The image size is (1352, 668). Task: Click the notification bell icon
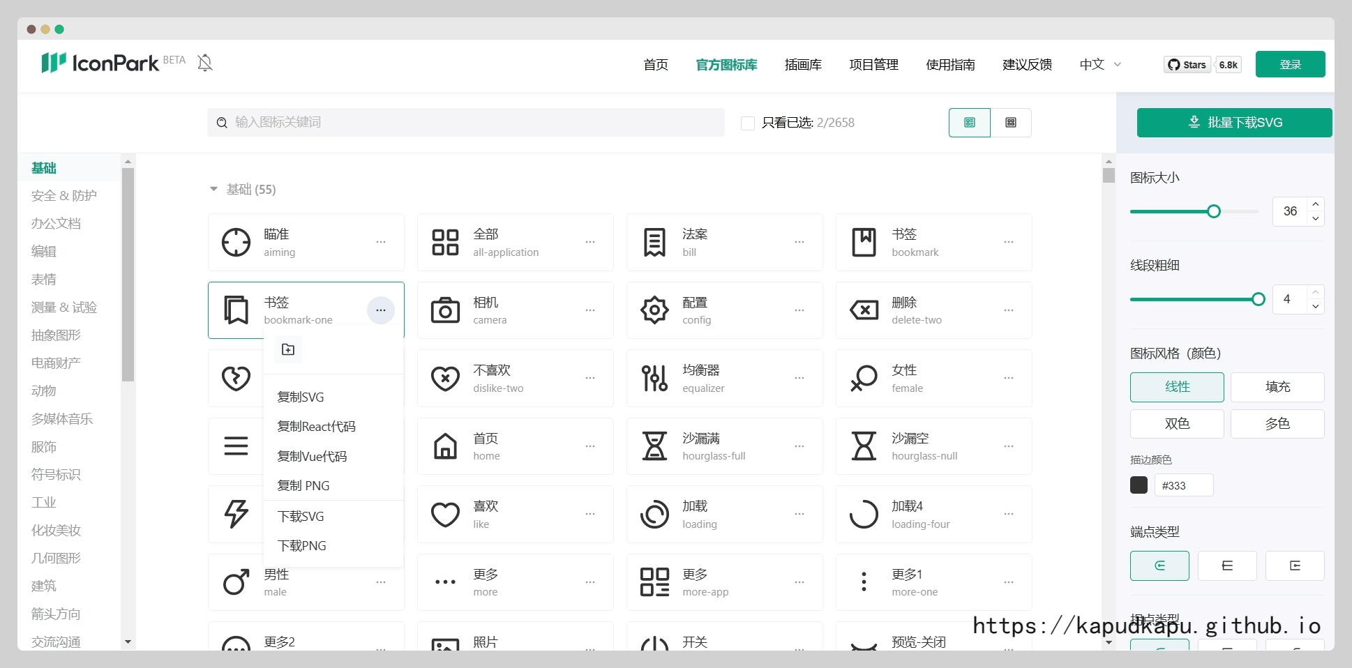coord(205,63)
